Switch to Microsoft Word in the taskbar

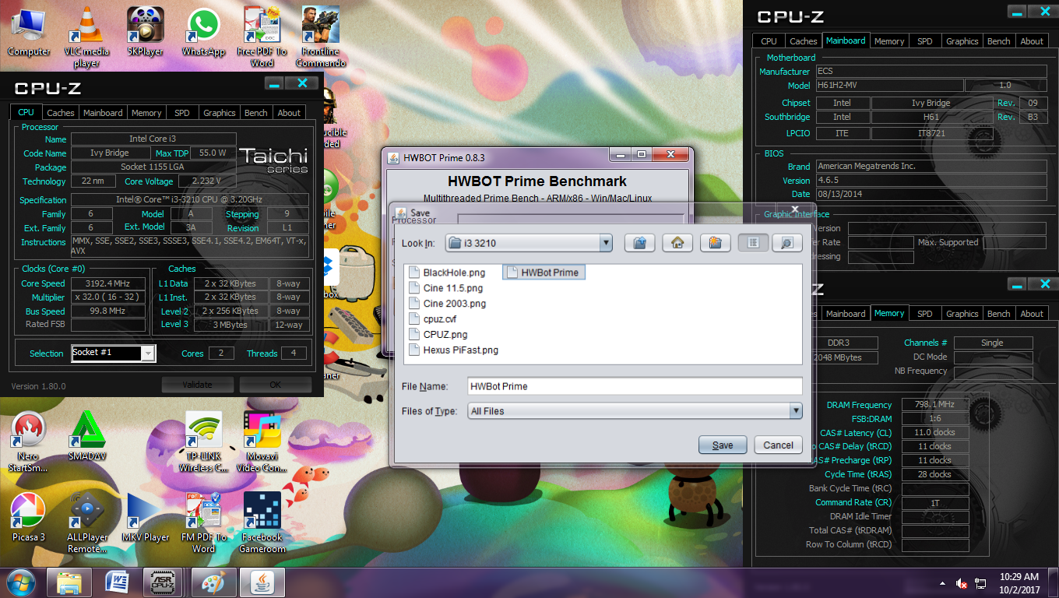pos(118,582)
